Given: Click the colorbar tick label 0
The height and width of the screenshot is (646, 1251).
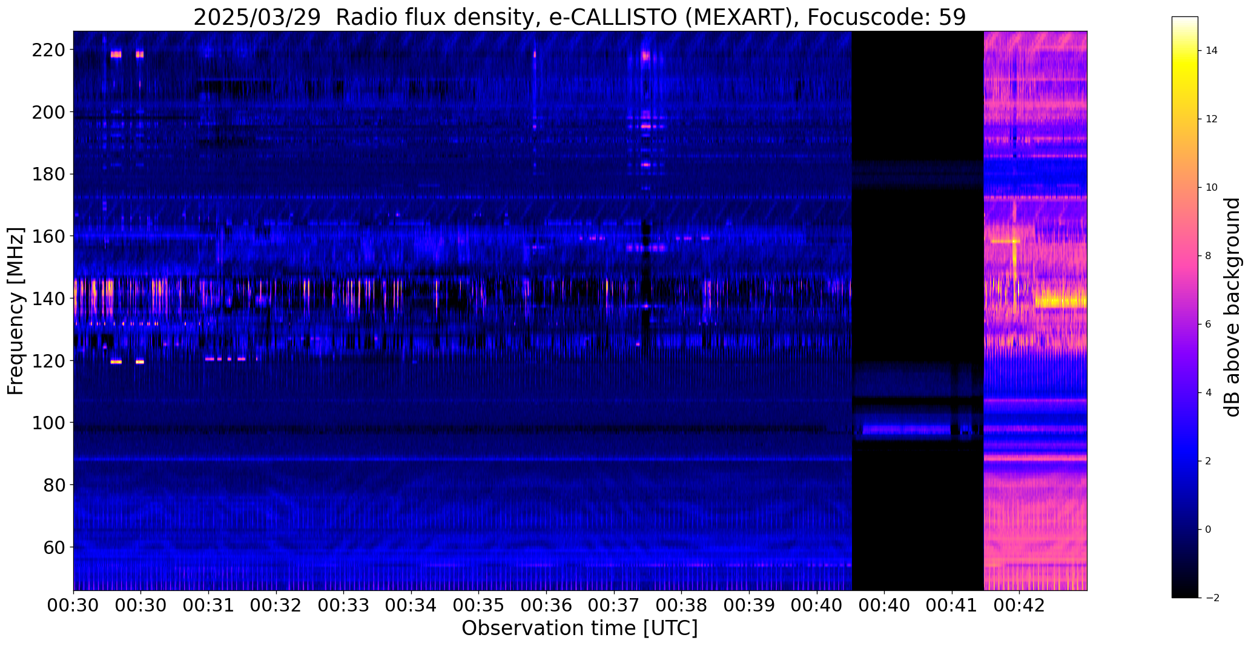Looking at the screenshot, I should pos(1208,530).
